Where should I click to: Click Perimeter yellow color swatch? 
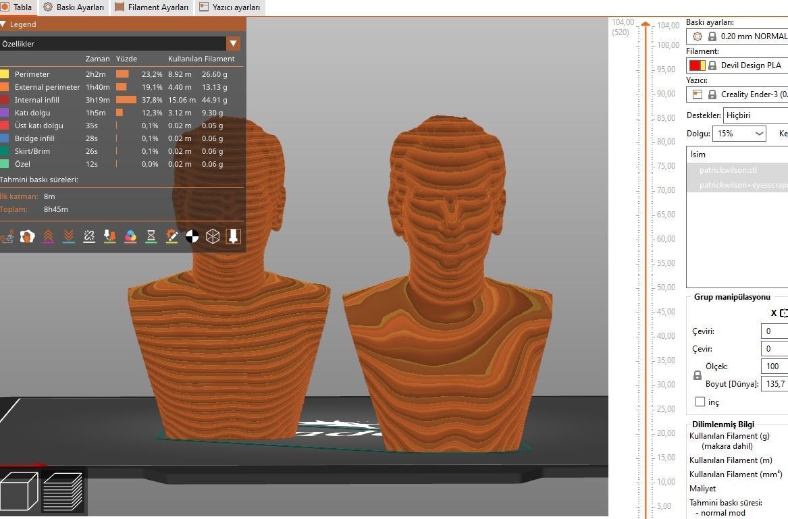click(x=5, y=74)
